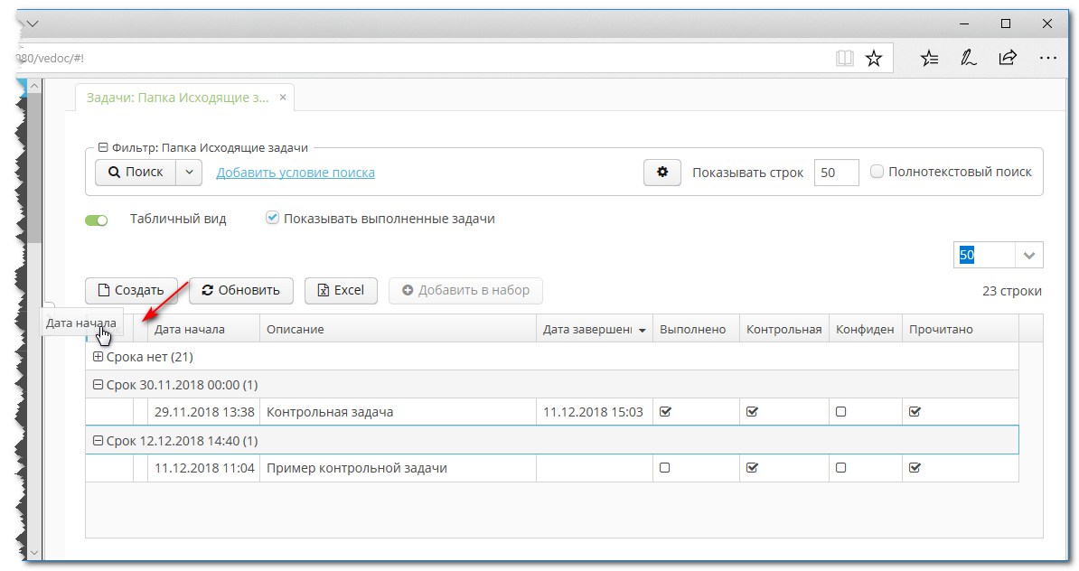The height and width of the screenshot is (571, 1079).
Task: Click the Показывать строк input field
Action: (x=836, y=173)
